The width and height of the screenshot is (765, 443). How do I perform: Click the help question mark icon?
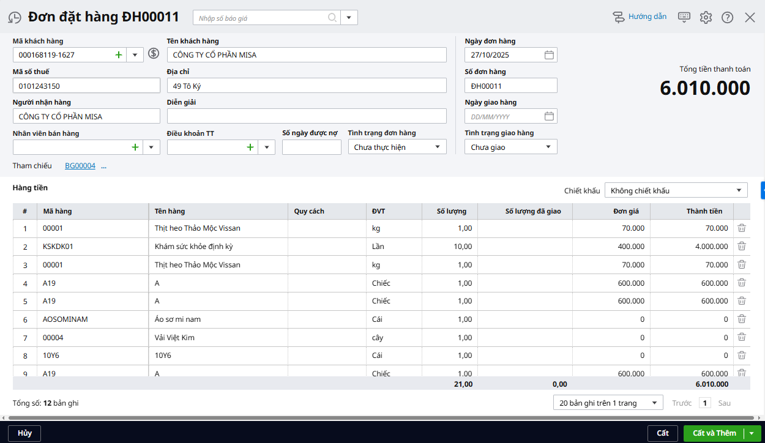tap(727, 17)
